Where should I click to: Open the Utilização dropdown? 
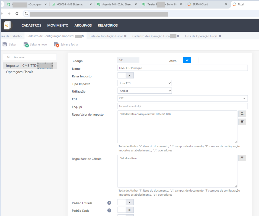click(145, 91)
